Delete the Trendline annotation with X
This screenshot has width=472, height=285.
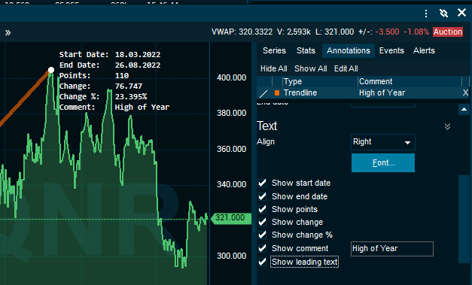click(465, 92)
